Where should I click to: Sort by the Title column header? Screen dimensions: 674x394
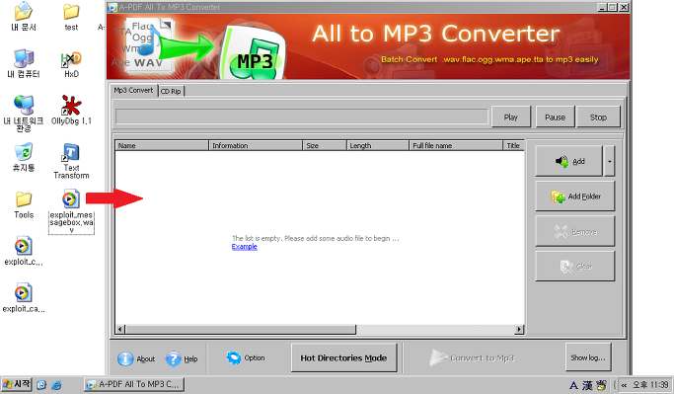coord(514,146)
